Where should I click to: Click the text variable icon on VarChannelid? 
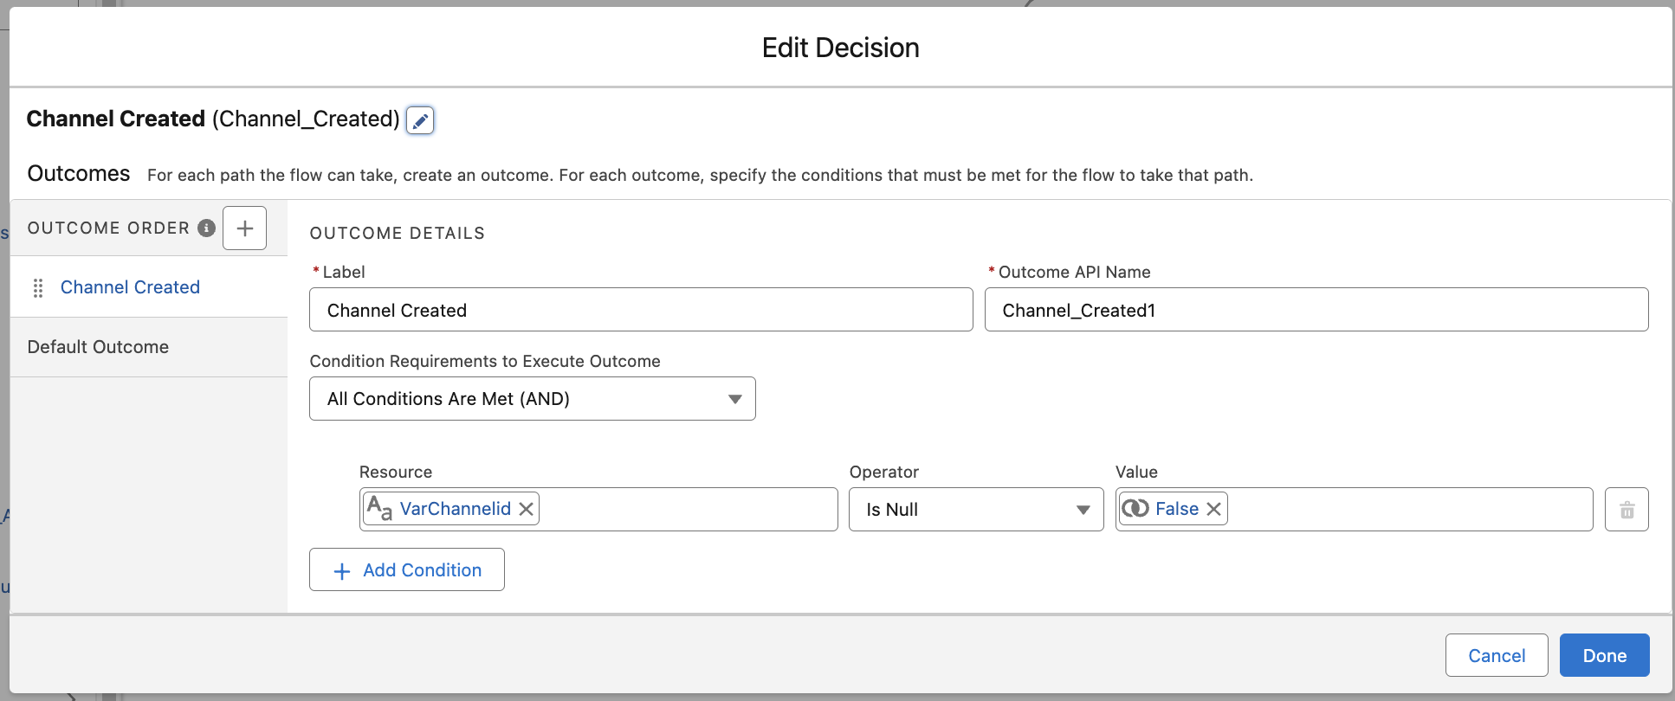coord(379,508)
